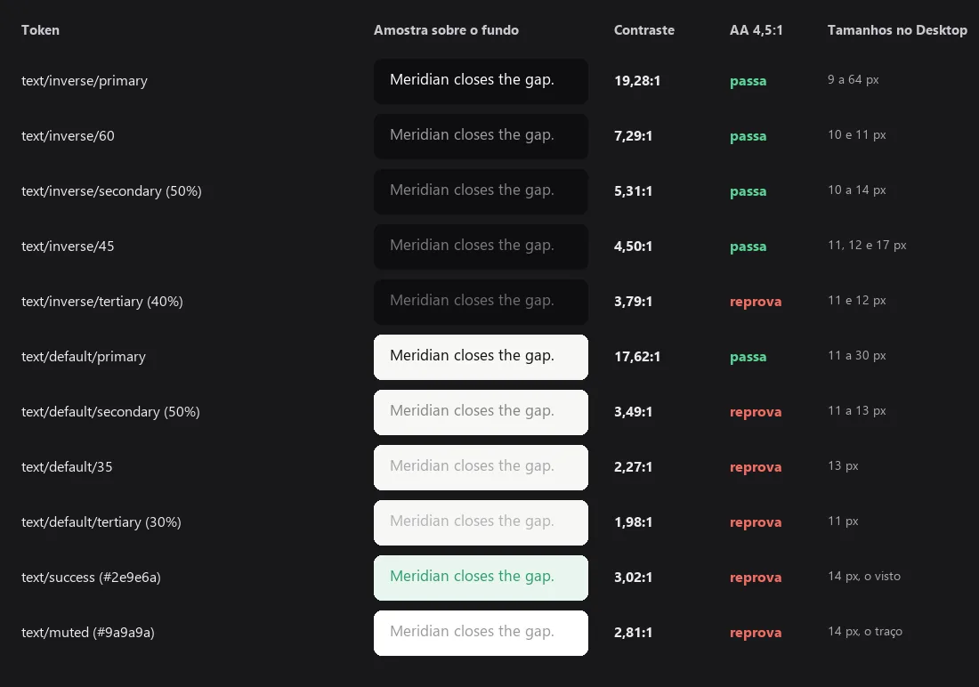The height and width of the screenshot is (687, 979).
Task: Click the text/default/primary sample swatch
Action: pos(481,357)
